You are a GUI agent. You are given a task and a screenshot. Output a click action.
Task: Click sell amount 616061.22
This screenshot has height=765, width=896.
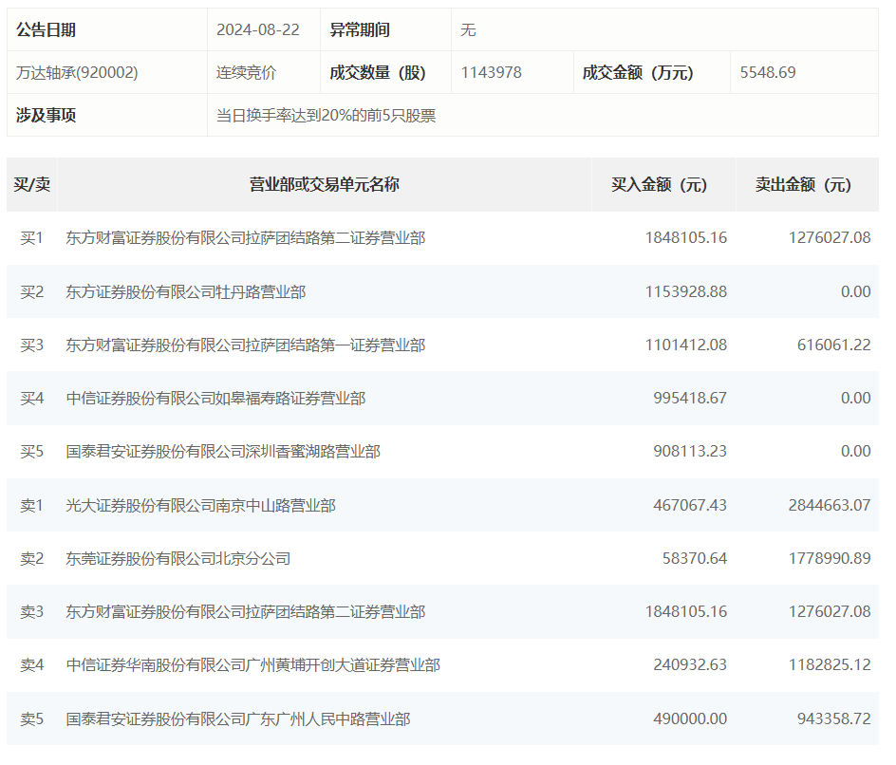pos(833,345)
